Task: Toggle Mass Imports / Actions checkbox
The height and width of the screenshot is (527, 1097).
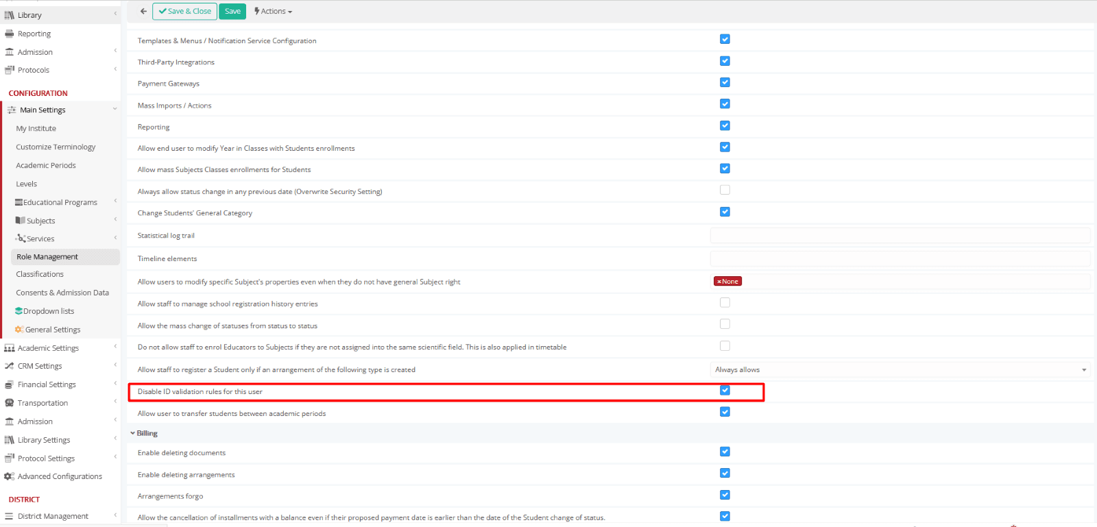Action: click(725, 104)
